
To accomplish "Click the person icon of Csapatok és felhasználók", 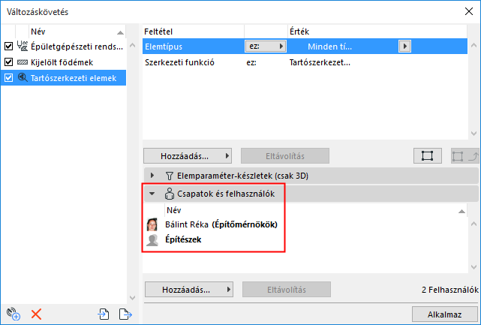I will pos(169,194).
